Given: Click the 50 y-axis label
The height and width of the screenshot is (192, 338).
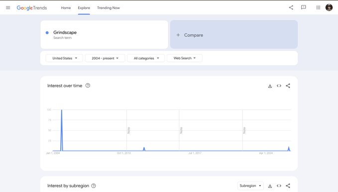Looking at the screenshot, I should point(50,130).
